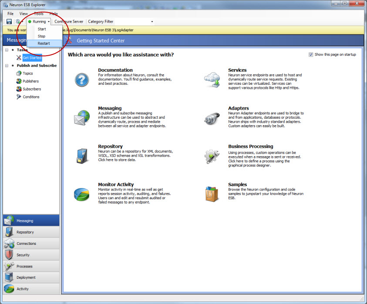Open the Business Processing gear icon

212,156
